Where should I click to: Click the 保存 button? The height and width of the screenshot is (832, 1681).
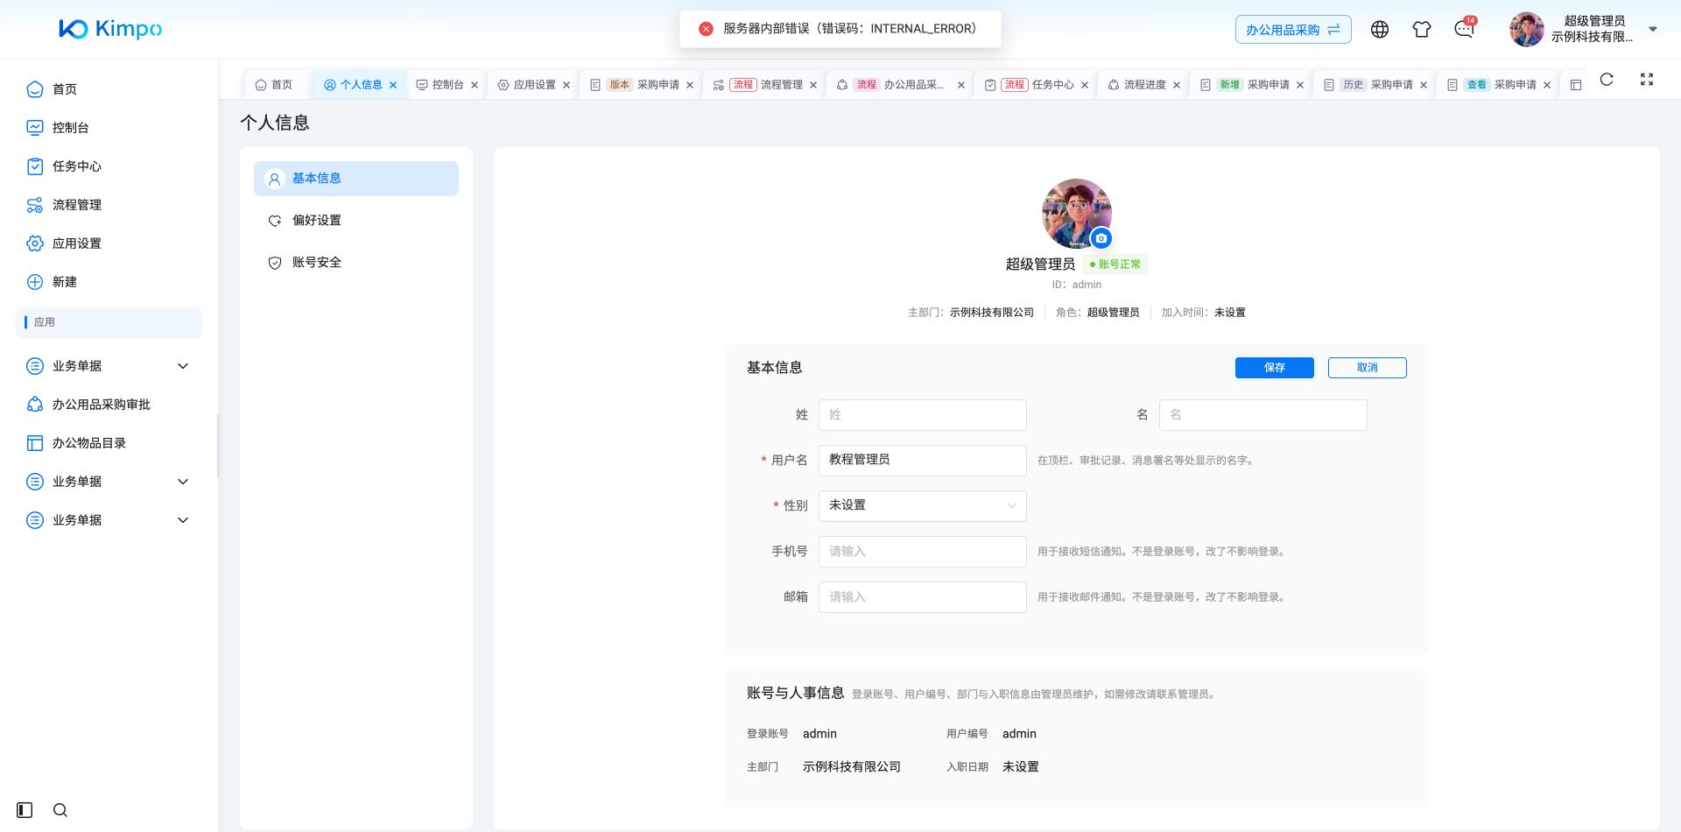1274,368
